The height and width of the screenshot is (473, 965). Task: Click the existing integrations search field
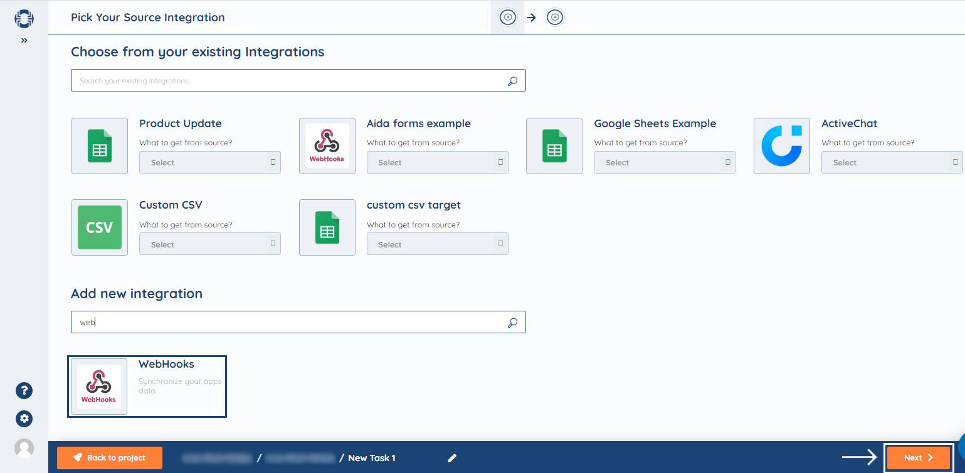[298, 81]
